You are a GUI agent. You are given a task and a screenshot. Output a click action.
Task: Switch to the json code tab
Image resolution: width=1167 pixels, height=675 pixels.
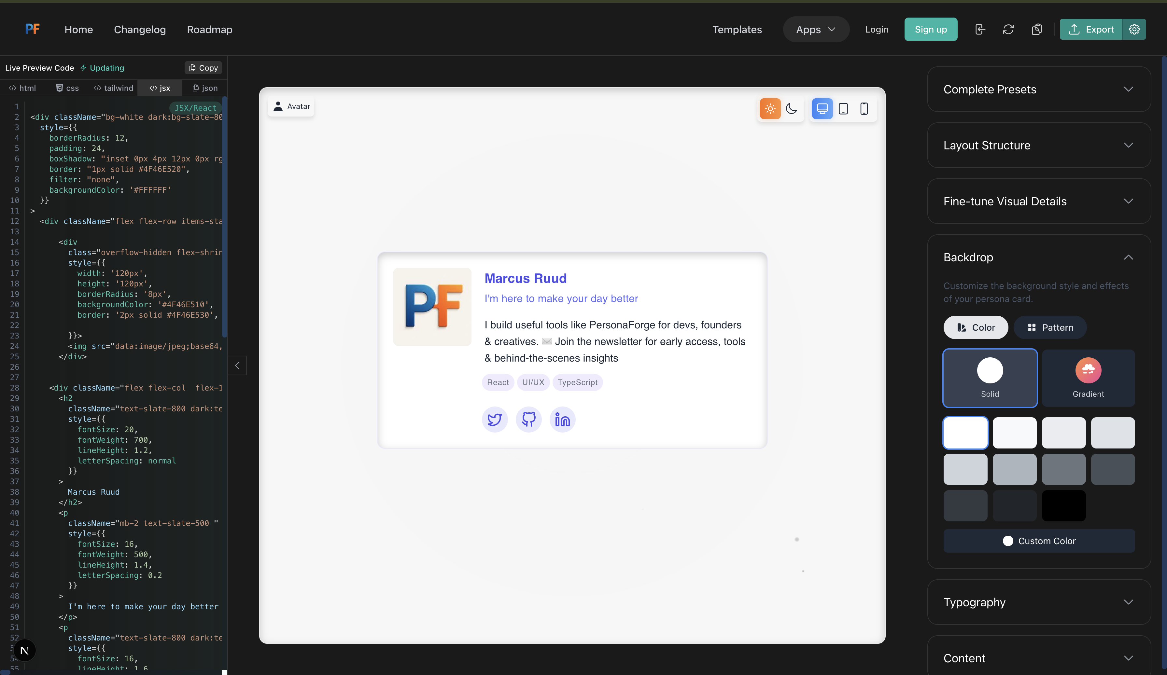pyautogui.click(x=205, y=88)
